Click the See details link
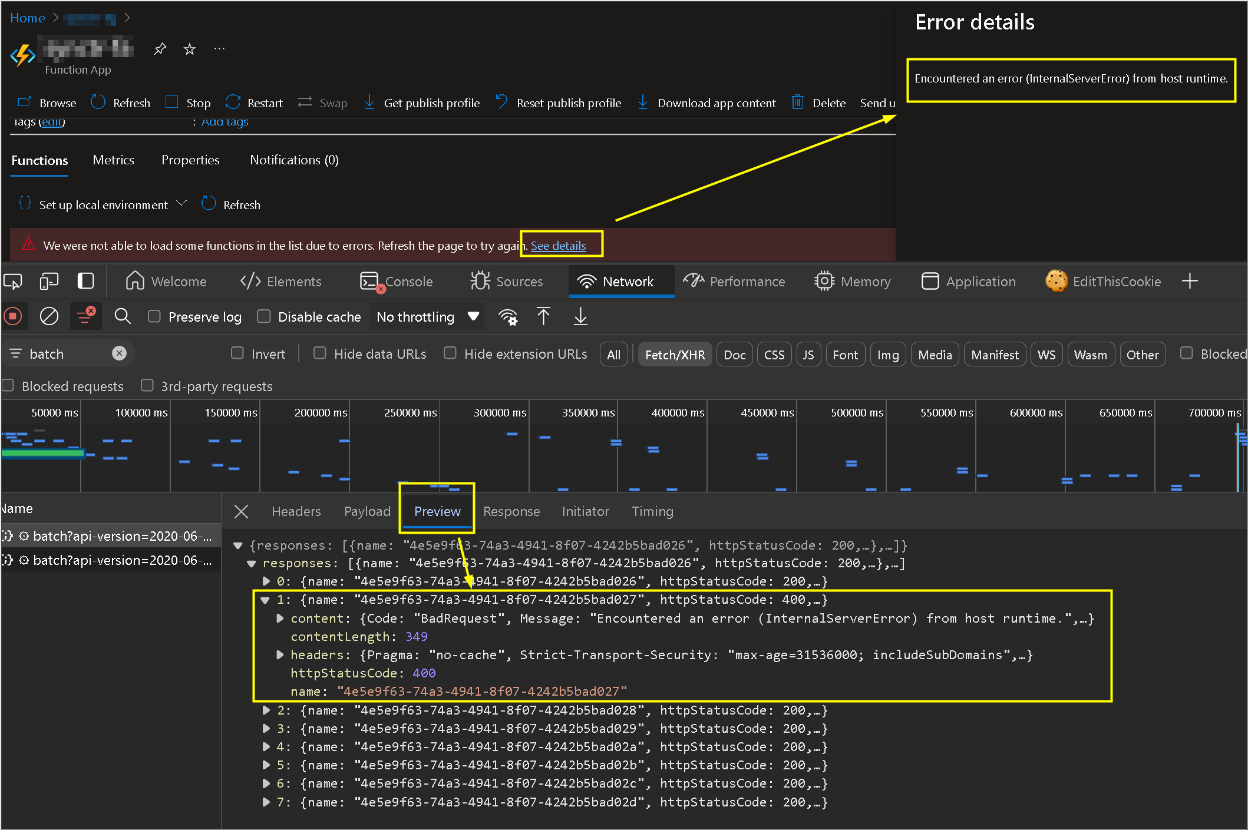 tap(558, 246)
